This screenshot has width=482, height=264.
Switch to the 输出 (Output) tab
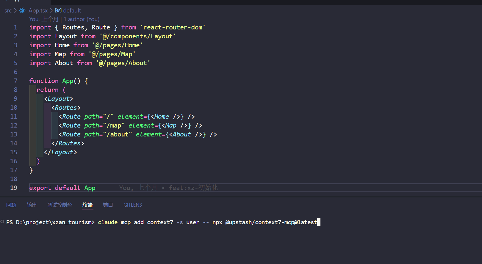32,205
